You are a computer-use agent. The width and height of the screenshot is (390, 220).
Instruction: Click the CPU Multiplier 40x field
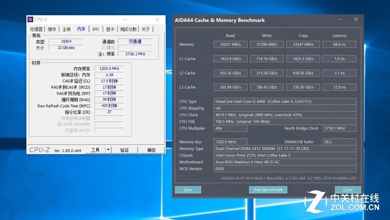click(230, 128)
